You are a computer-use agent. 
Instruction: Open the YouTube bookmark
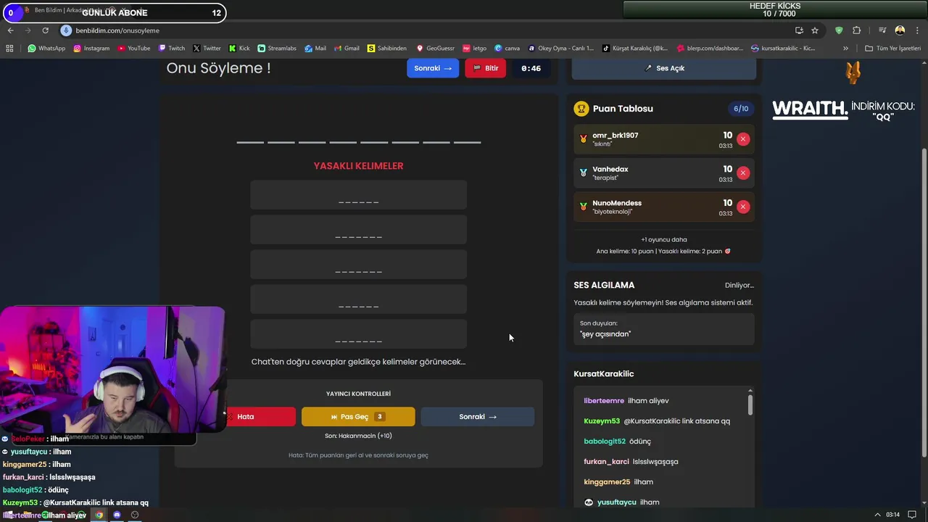(133, 49)
